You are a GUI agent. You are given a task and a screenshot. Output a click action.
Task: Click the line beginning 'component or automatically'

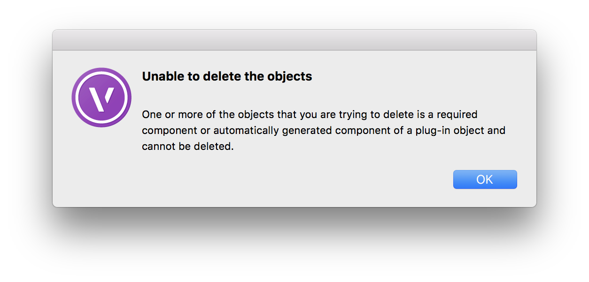[x=323, y=130]
